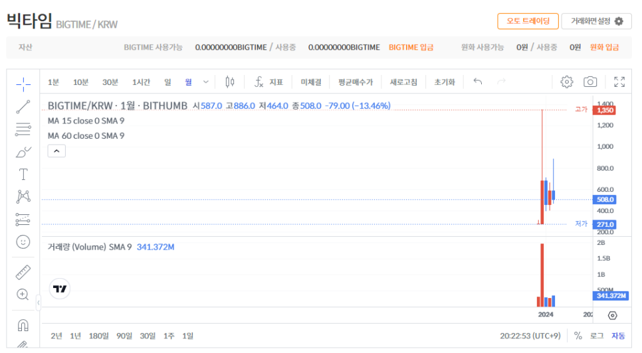
Task: Select the ruler measure tool
Action: pos(23,272)
